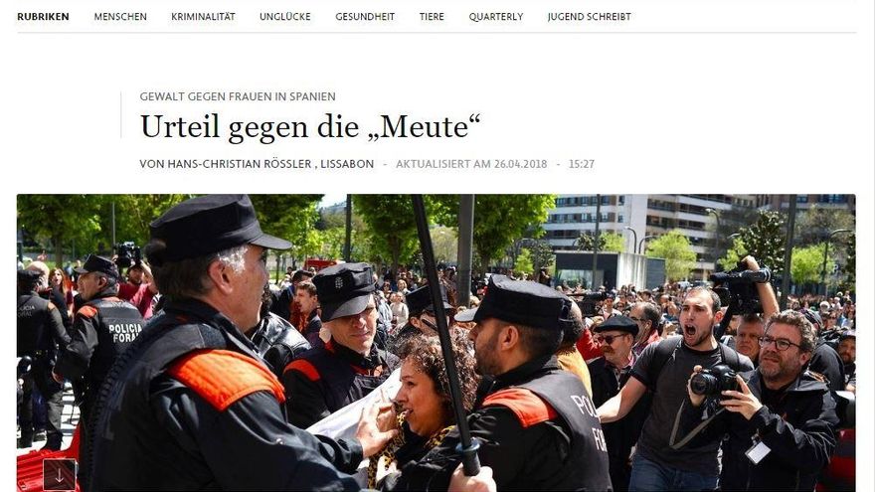Open the Menschen section
Screen dimensions: 875x492
coord(120,17)
